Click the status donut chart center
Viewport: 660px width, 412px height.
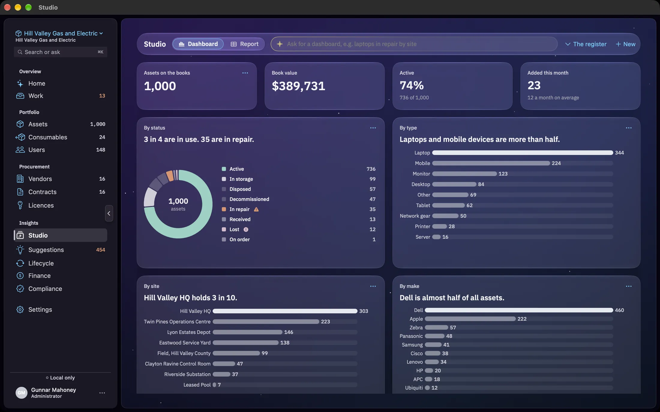(178, 204)
